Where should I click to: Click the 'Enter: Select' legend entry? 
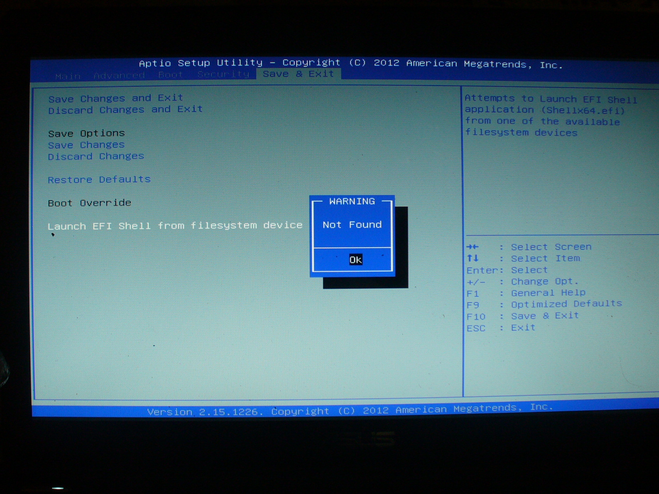507,270
